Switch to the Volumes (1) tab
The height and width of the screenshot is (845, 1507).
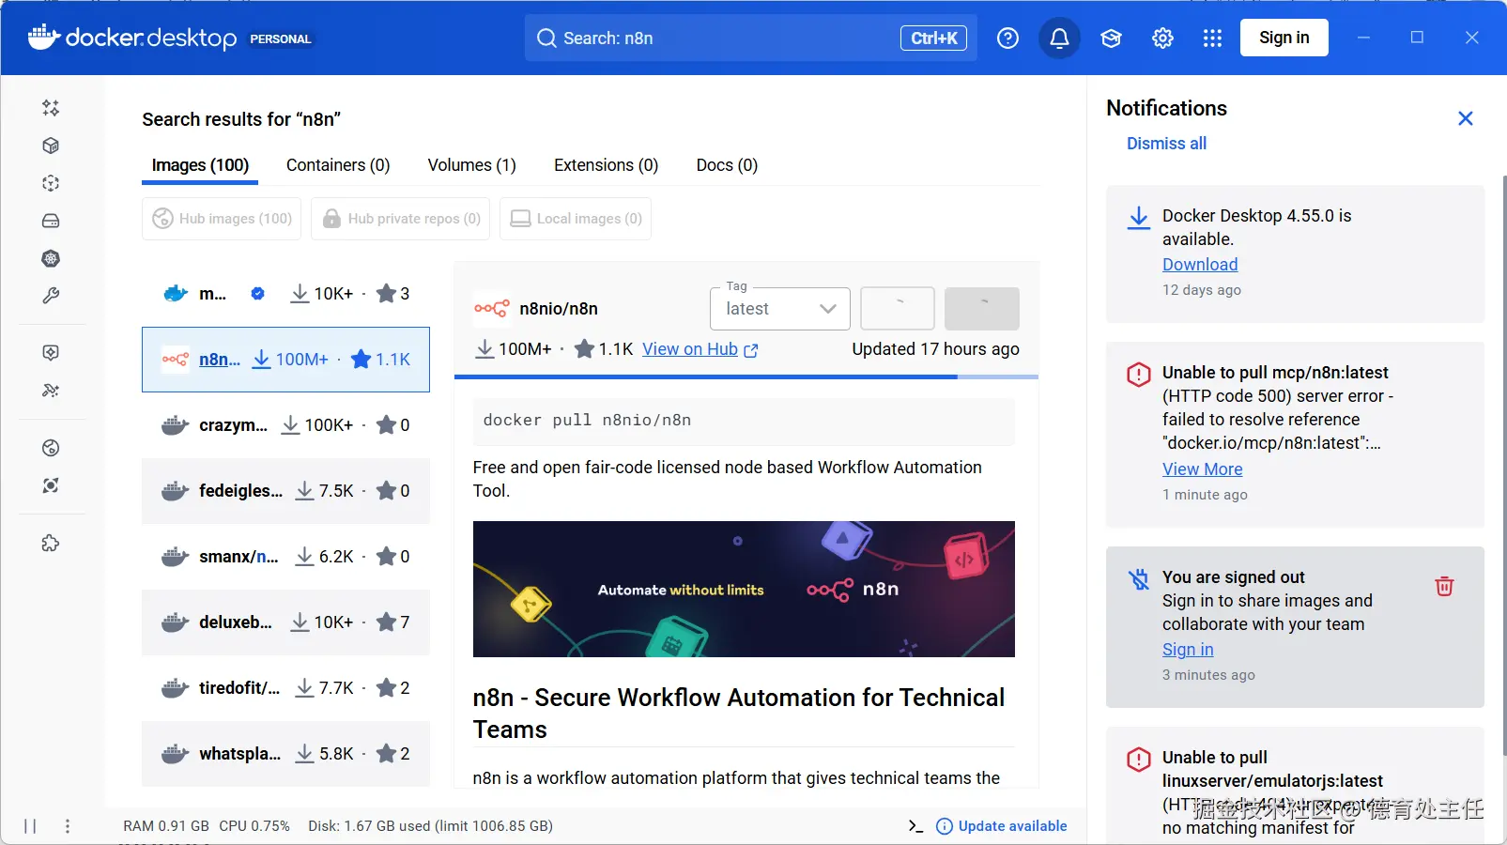(x=472, y=165)
